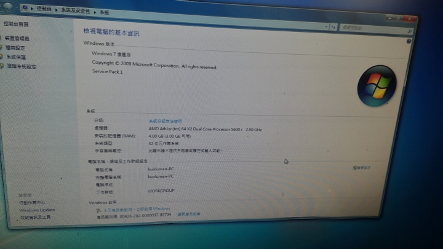Click the WORKGROUP workgroup value
Viewport: 443px width, 249px height.
coord(161,191)
